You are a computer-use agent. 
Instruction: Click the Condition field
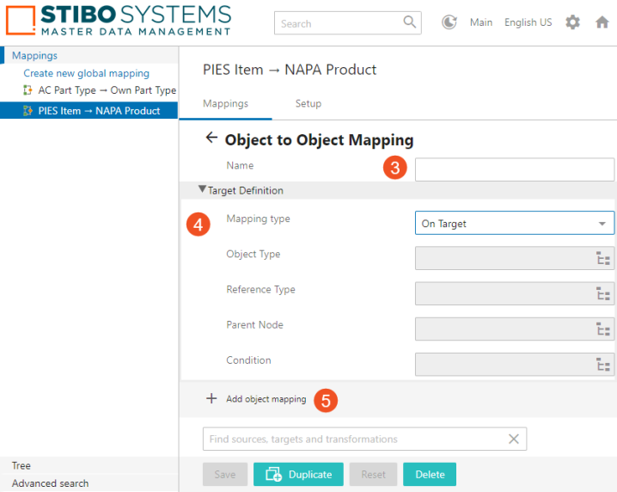(x=514, y=365)
